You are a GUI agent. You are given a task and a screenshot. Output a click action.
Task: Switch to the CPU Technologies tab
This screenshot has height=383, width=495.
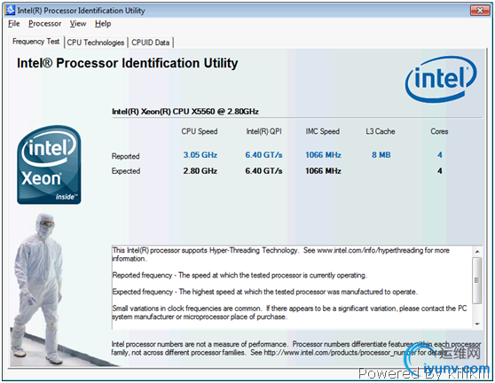point(96,43)
